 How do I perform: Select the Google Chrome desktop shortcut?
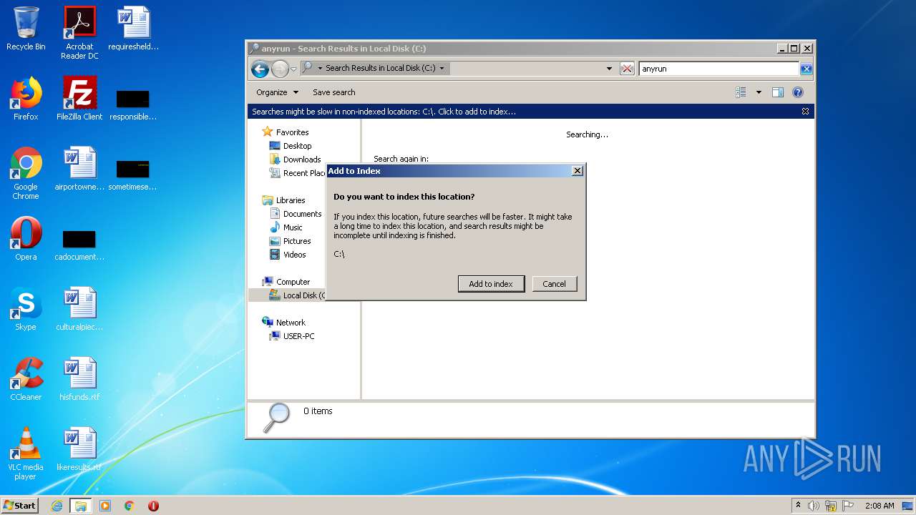coord(26,173)
